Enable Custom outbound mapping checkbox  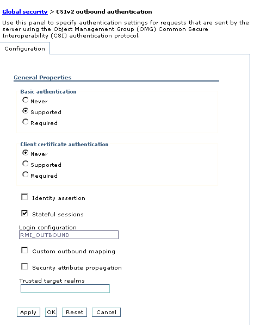click(24, 250)
